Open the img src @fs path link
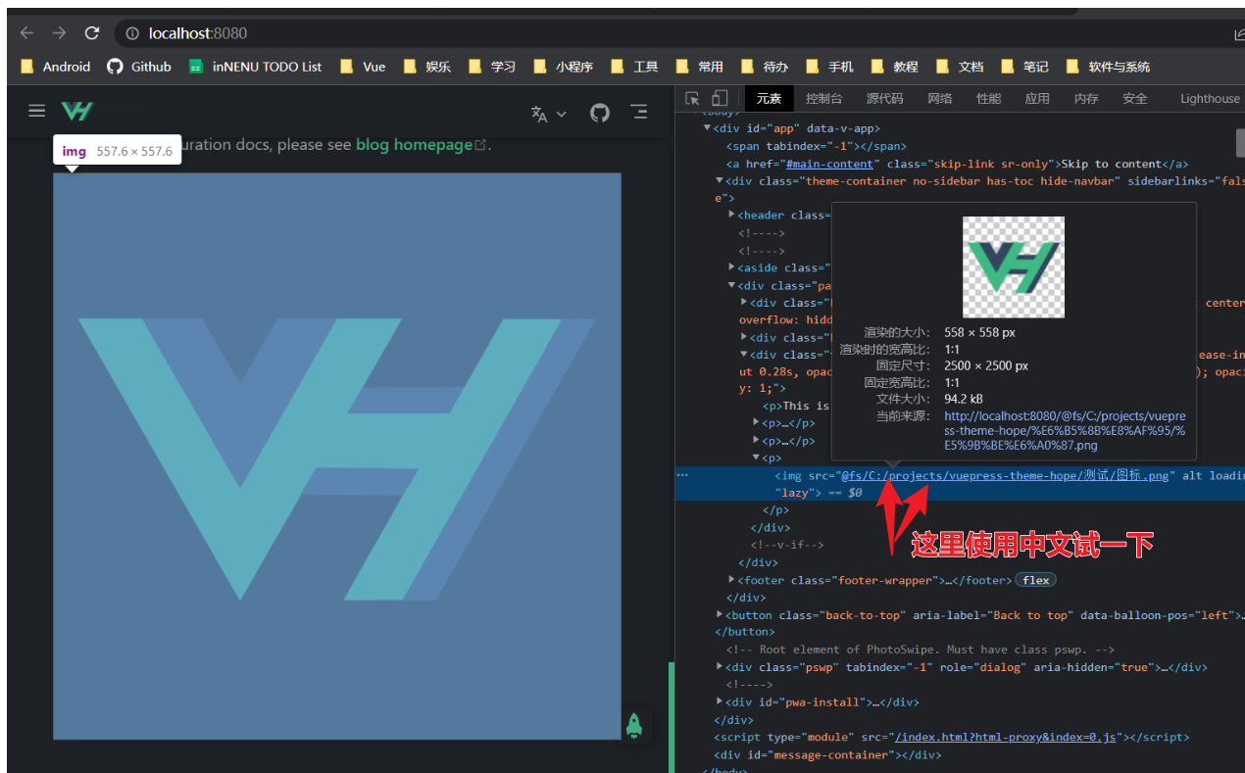 point(1005,475)
